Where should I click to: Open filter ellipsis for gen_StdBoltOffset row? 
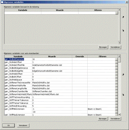(x=116, y=77)
